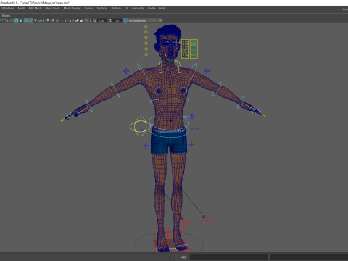
Task: Select the green face panel with triangle nose
Action: pyautogui.click(x=194, y=49)
